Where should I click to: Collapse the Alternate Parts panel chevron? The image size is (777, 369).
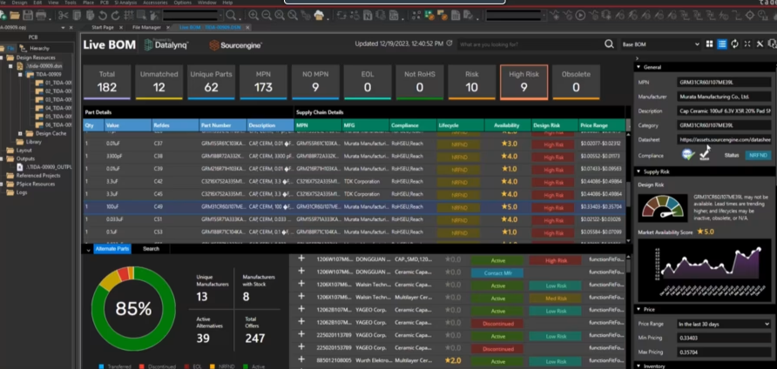[88, 249]
